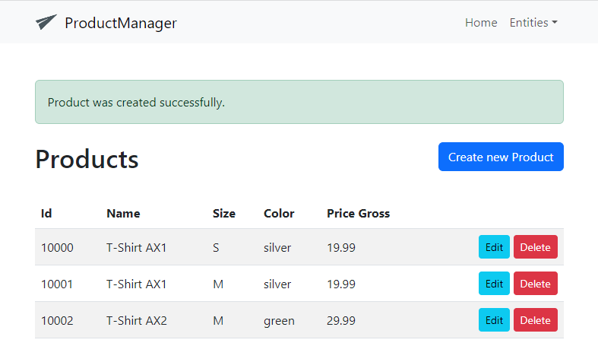Delete product 10000
Viewport: 598px width, 343px height.
(x=535, y=247)
